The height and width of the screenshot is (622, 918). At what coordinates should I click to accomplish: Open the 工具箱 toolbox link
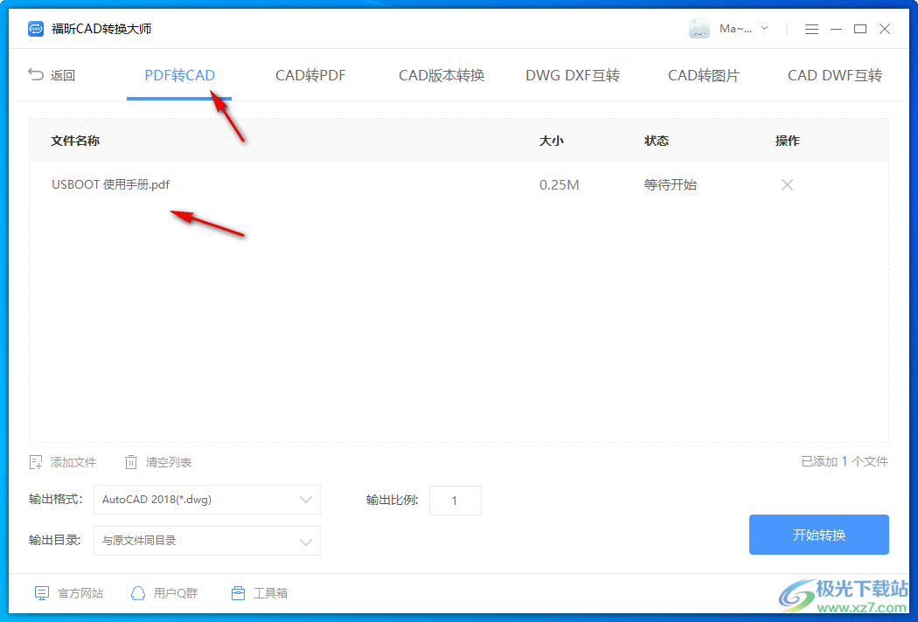click(x=260, y=593)
